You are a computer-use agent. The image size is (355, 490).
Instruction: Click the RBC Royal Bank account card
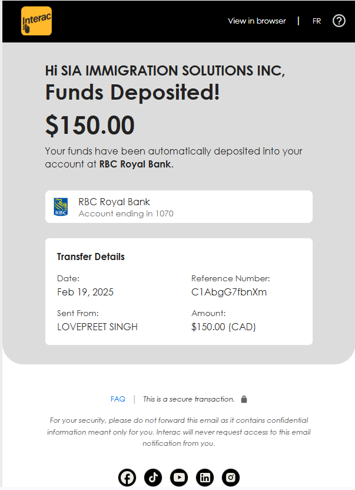[x=179, y=206]
